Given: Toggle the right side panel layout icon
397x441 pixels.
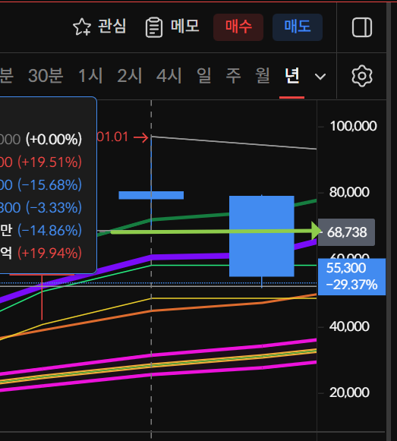Looking at the screenshot, I should (362, 27).
